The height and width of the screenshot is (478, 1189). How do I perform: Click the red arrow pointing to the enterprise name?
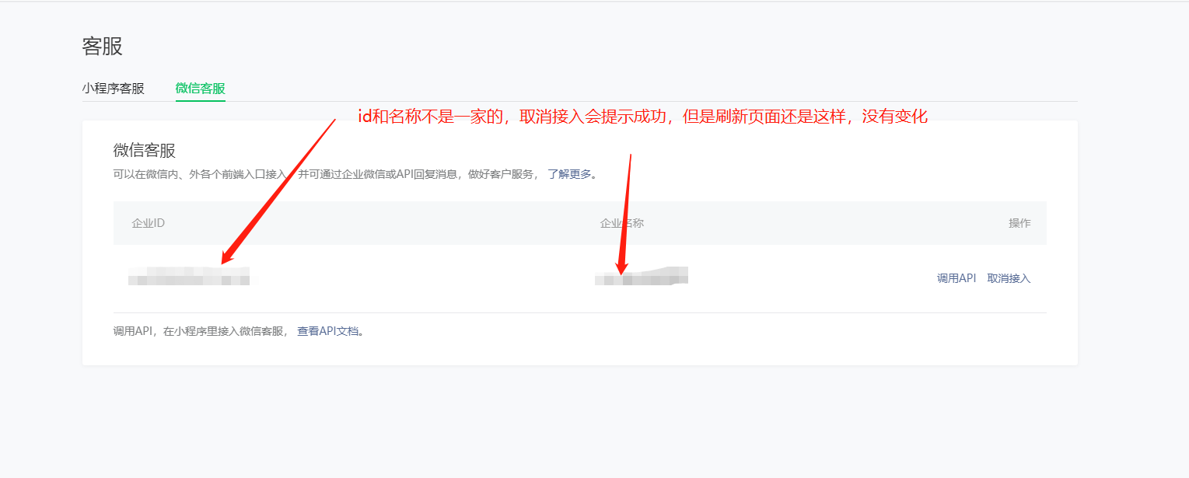(625, 215)
